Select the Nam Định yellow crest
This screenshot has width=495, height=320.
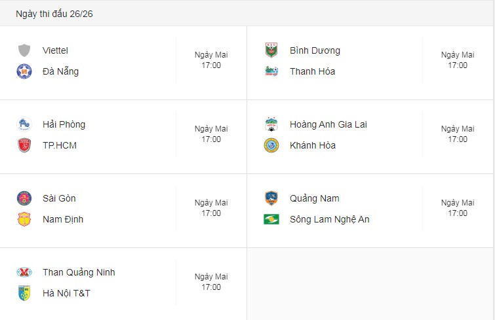tap(24, 219)
